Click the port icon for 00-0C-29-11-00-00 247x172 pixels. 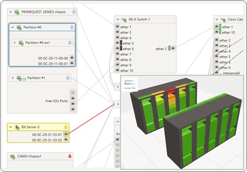(x=72, y=57)
